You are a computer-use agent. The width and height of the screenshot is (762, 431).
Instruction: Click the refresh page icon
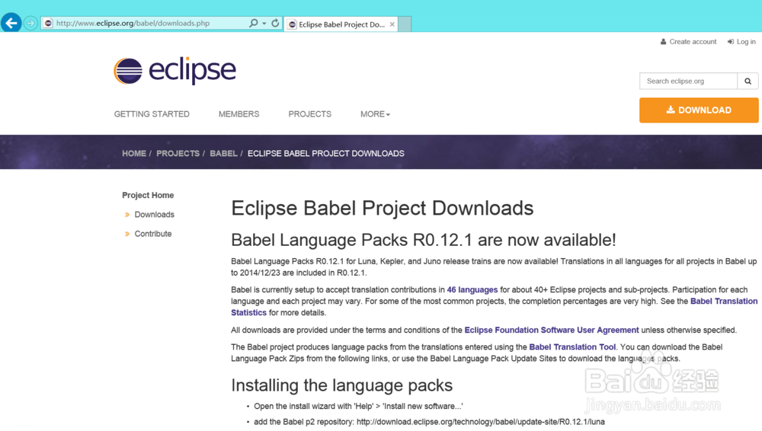tap(275, 23)
